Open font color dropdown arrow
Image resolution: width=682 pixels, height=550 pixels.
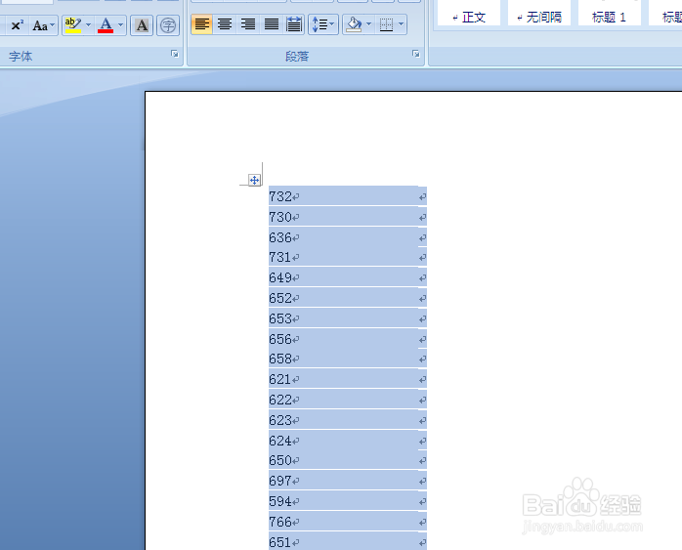(x=121, y=25)
